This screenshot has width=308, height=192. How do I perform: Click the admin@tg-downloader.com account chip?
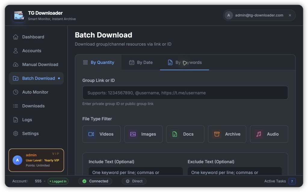click(259, 15)
